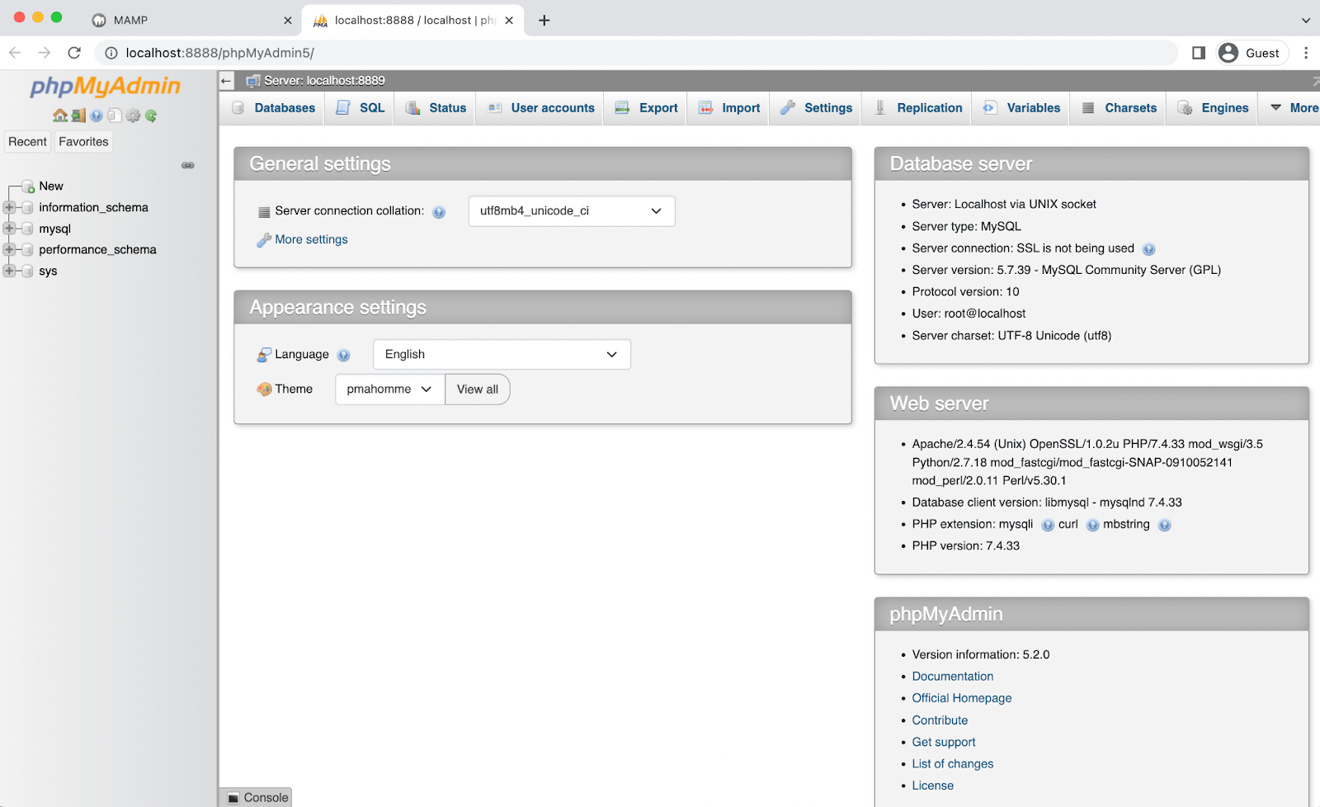Click the help icon next to Language
The width and height of the screenshot is (1320, 807).
[344, 354]
